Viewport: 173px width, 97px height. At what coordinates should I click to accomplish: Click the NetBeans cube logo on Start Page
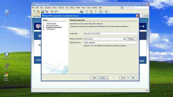(x=38, y=26)
